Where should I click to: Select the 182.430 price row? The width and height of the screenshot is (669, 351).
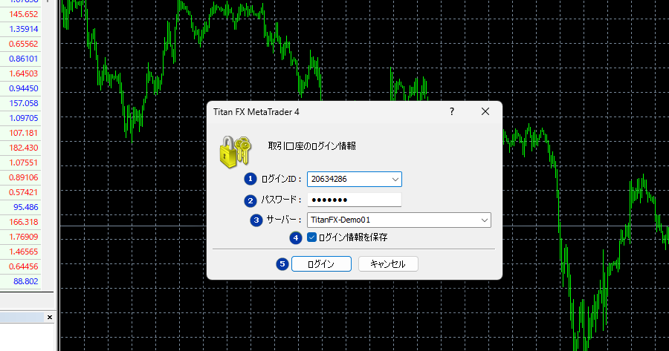tap(21, 148)
